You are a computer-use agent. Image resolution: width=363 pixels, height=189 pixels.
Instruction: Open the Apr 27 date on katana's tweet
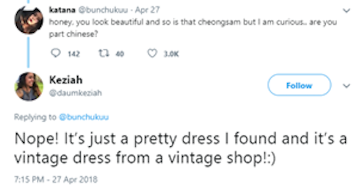point(147,10)
